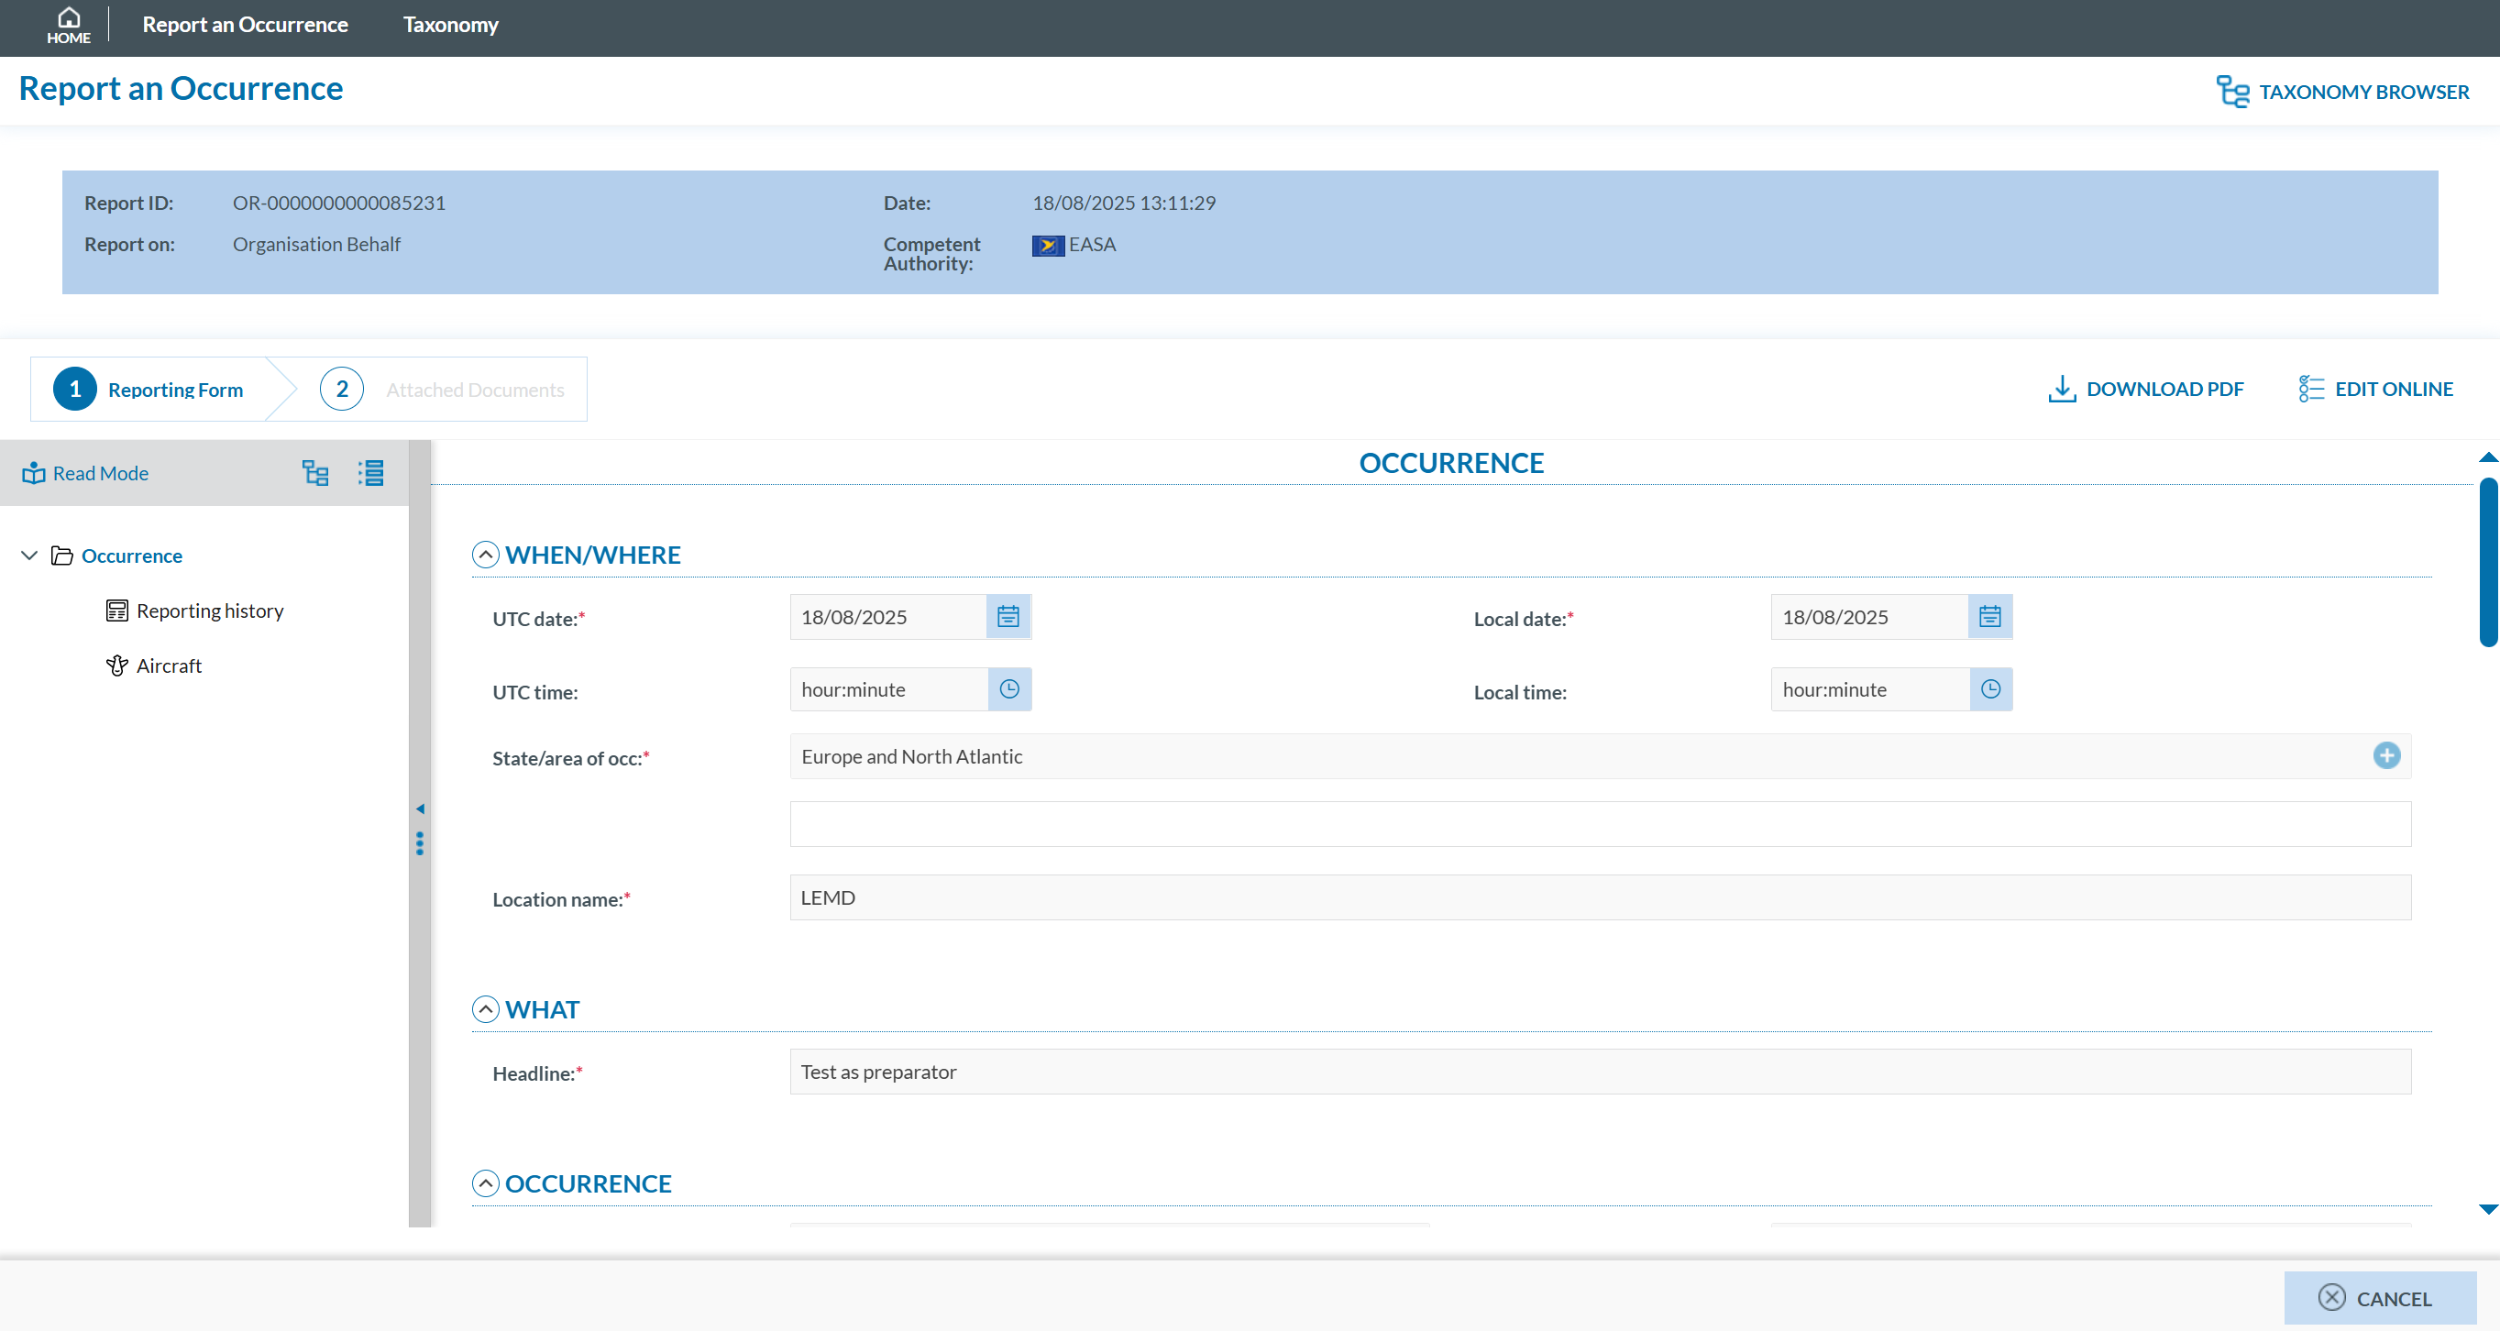The image size is (2500, 1331).
Task: Toggle Read Mode
Action: 85,473
